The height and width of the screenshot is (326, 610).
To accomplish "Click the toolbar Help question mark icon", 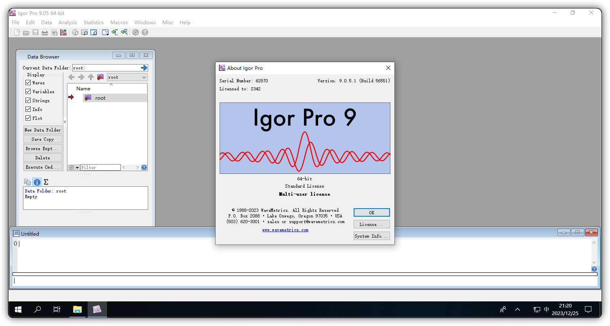I will [x=145, y=32].
